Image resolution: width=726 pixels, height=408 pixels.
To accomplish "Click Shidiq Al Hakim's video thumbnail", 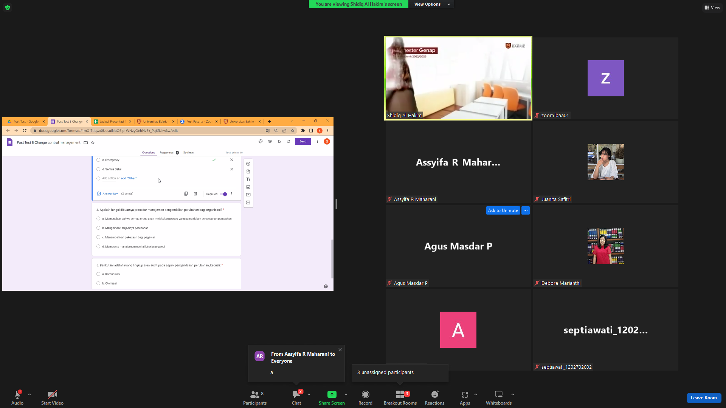I will [458, 78].
